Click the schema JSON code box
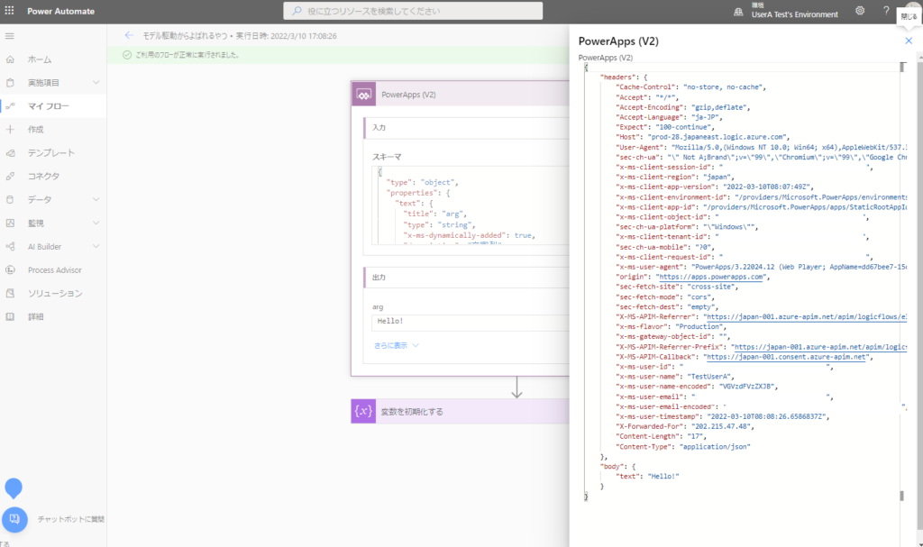 [471, 205]
